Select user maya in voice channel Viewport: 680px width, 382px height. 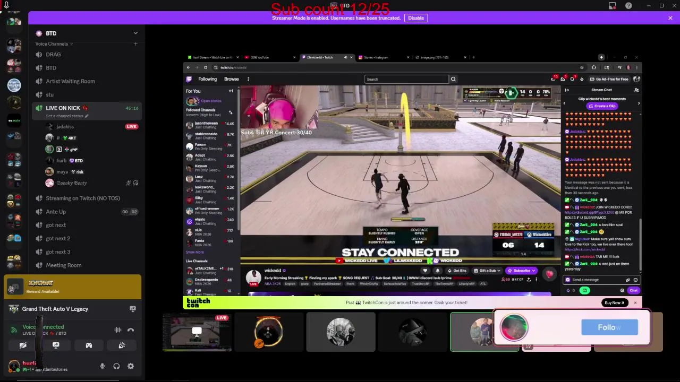(x=62, y=172)
